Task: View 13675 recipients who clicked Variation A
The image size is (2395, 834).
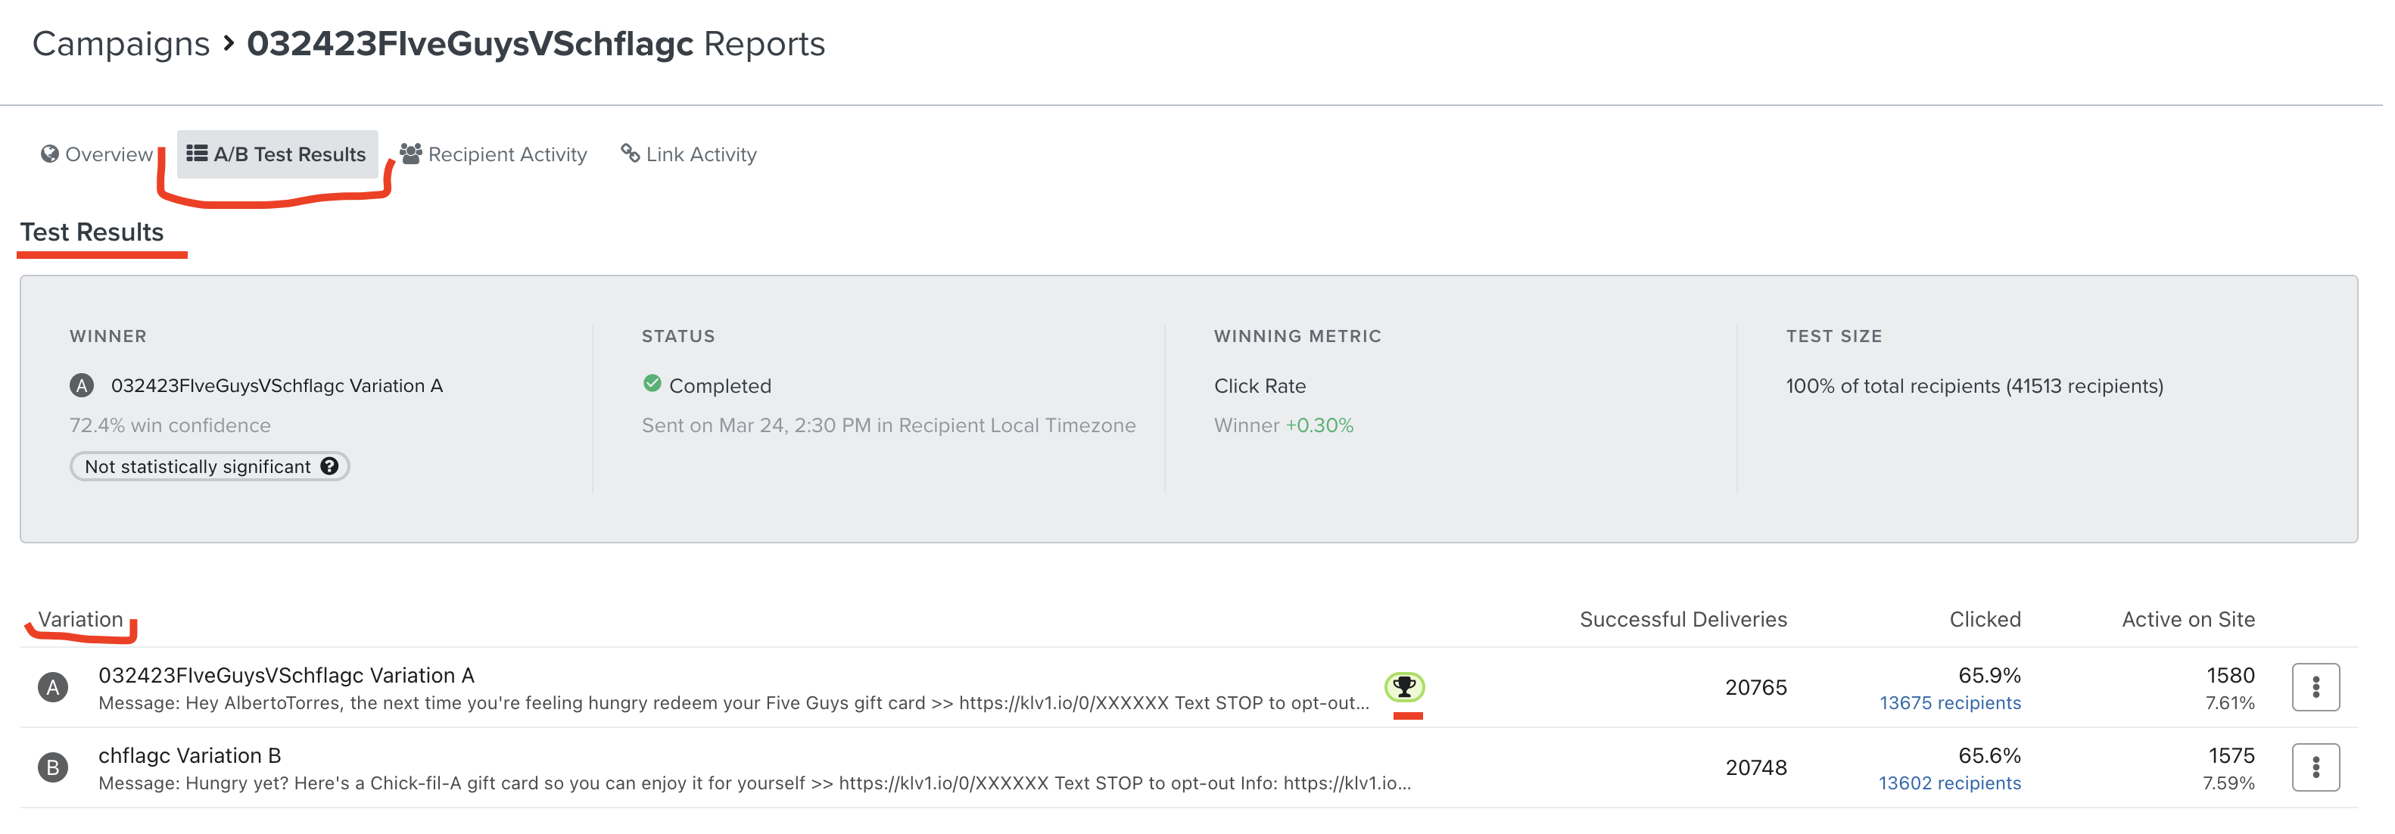Action: (x=1950, y=703)
